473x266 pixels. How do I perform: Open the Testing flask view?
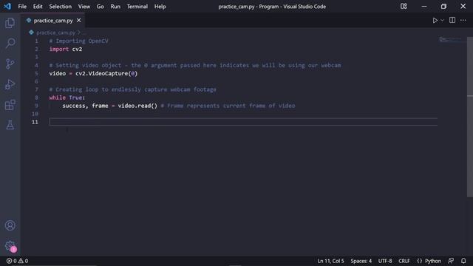(x=10, y=125)
